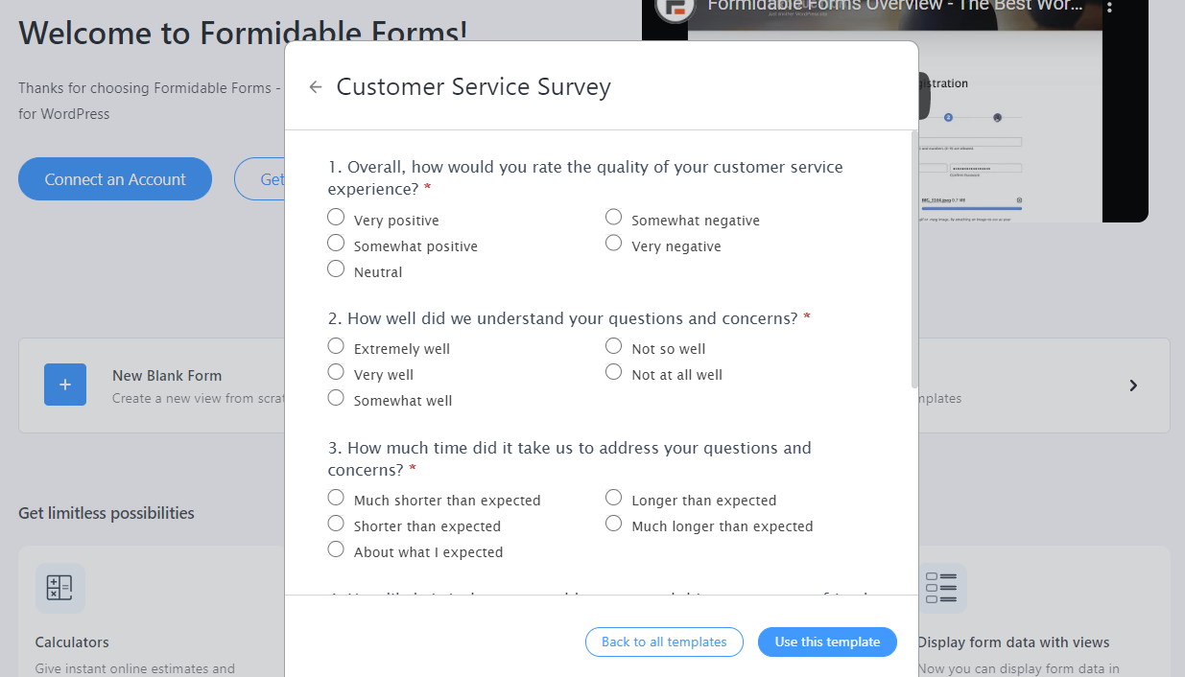
Task: Click the 'Connect an Account' button
Action: (x=114, y=178)
